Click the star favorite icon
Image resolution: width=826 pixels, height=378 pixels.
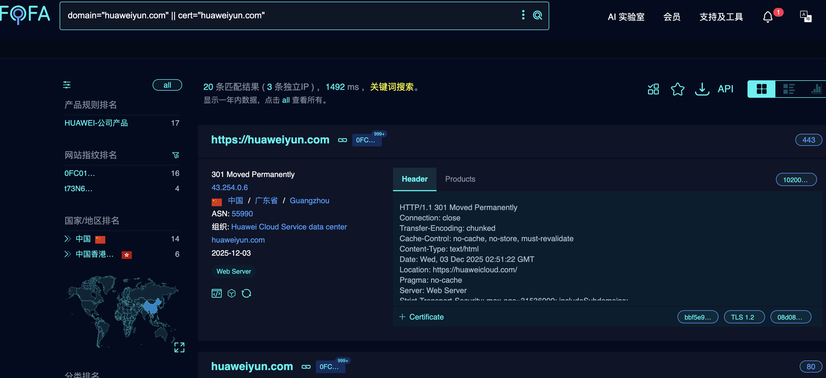tap(677, 89)
